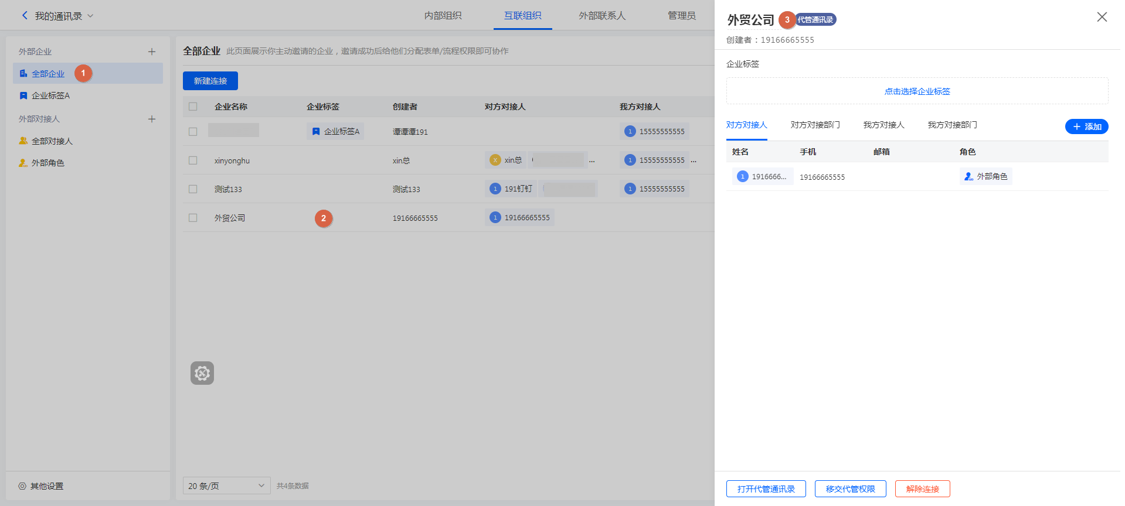The width and height of the screenshot is (1125, 506).
Task: Switch to the 我方对接人 tab in panel
Action: tap(883, 125)
